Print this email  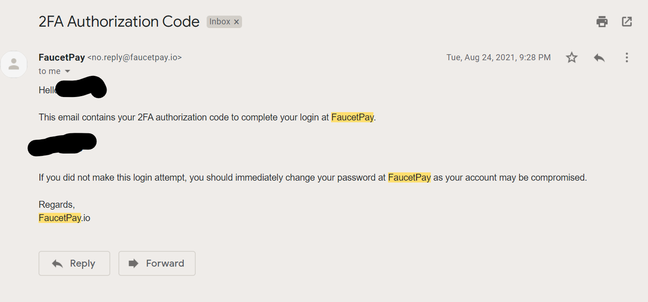pos(602,22)
